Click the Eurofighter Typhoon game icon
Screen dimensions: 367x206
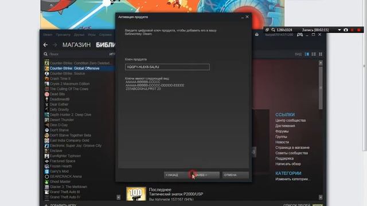47,156
